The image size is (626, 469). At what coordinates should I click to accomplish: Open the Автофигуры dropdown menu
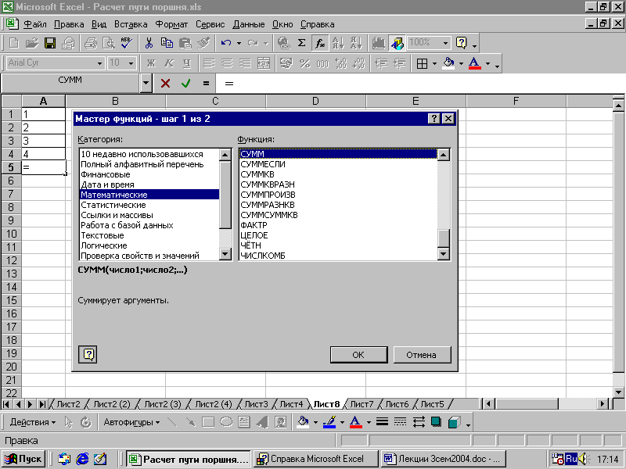(131, 422)
